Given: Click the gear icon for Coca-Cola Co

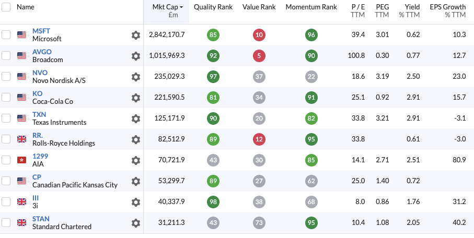Looking at the screenshot, I should pyautogui.click(x=136, y=98).
